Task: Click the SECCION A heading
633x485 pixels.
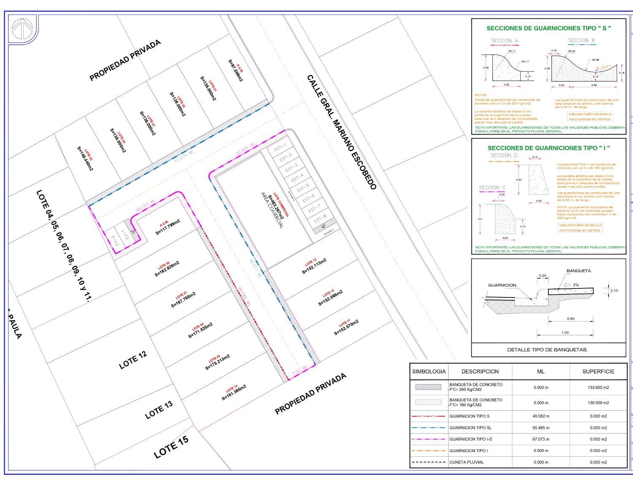Action: coord(504,41)
